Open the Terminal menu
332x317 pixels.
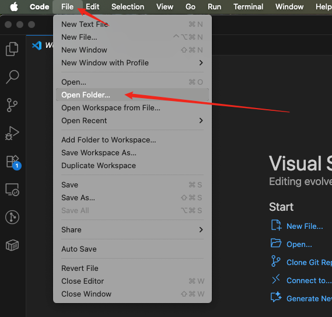(248, 7)
